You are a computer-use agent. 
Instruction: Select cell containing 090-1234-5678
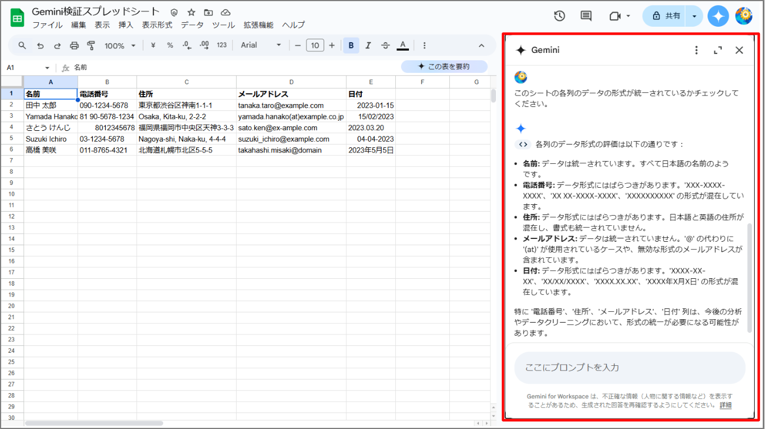pyautogui.click(x=107, y=105)
